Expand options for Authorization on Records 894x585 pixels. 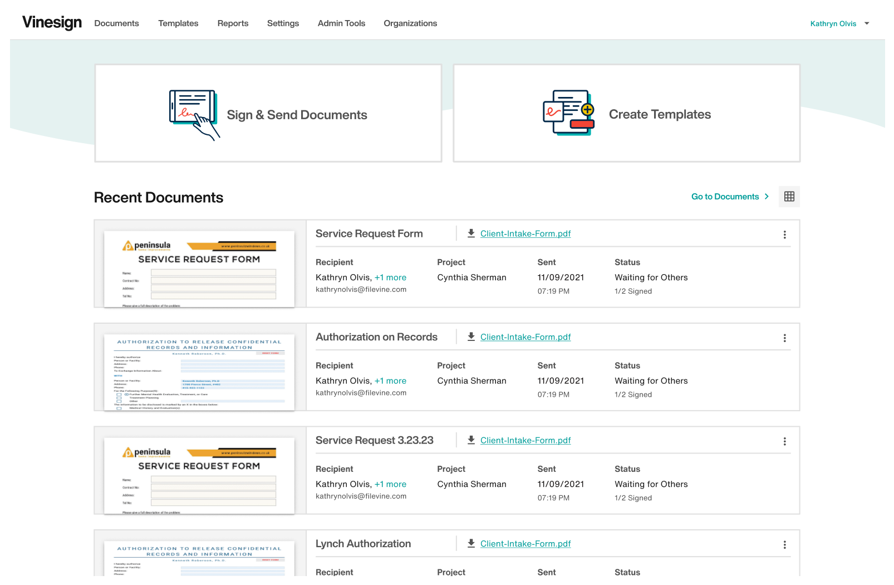click(x=784, y=338)
